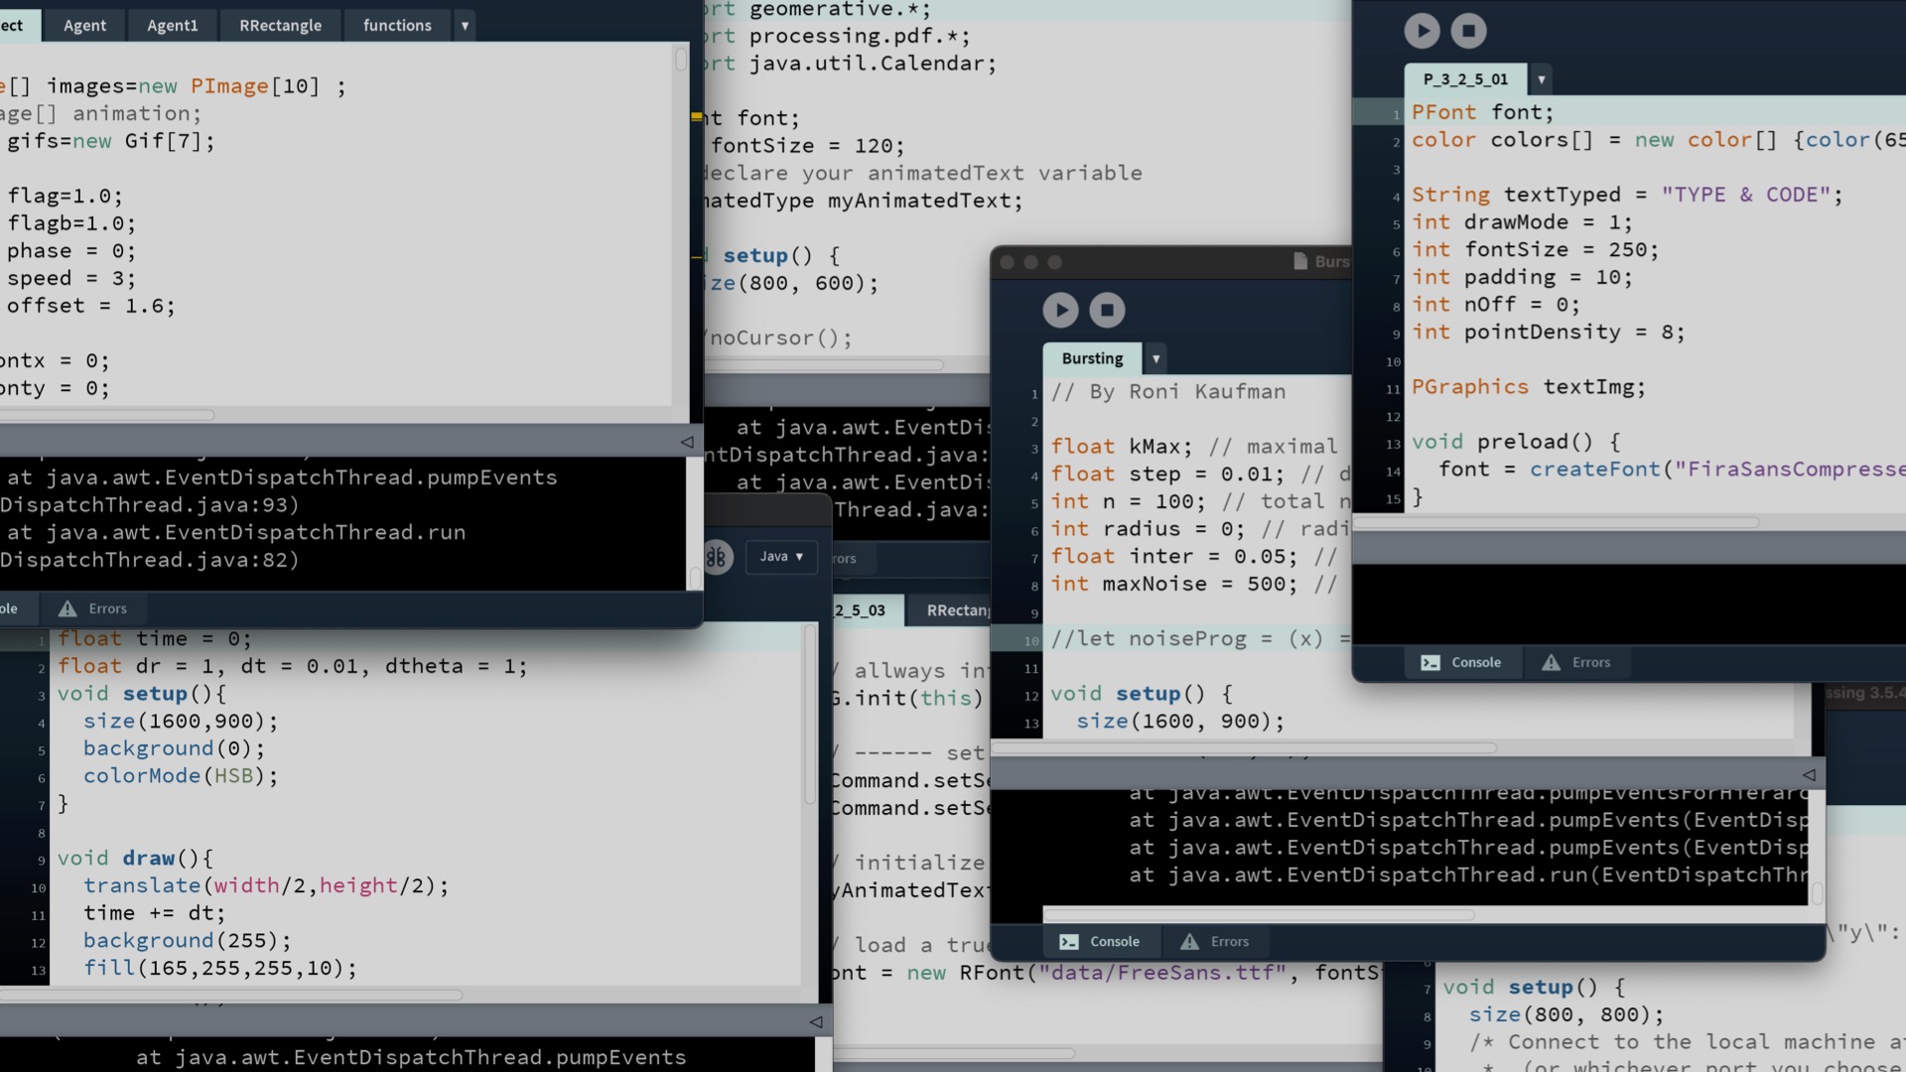This screenshot has height=1072, width=1906.
Task: Click Errors warning icon in top-left window
Action: pos(68,609)
